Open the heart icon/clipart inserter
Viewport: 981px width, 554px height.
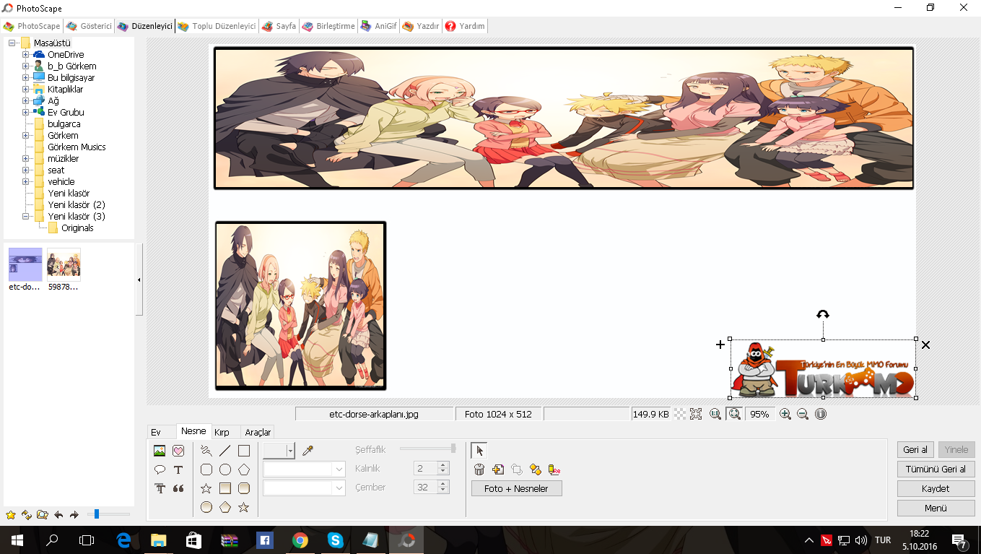click(178, 451)
